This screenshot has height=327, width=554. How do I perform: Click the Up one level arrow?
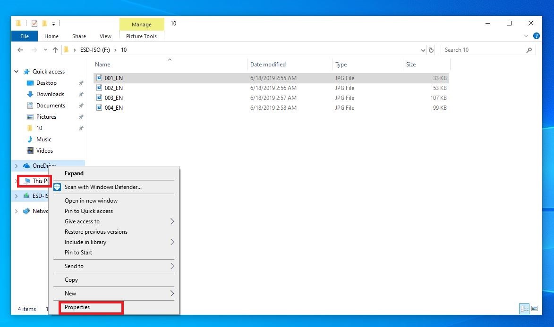[x=55, y=50]
